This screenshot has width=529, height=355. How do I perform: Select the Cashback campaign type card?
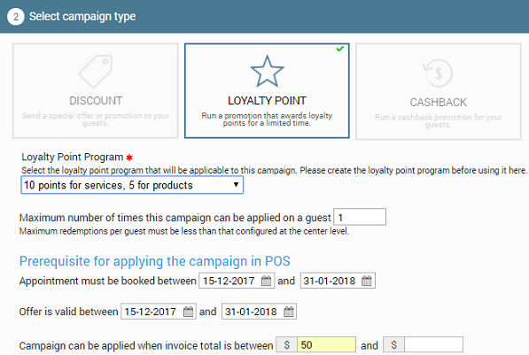pyautogui.click(x=439, y=91)
